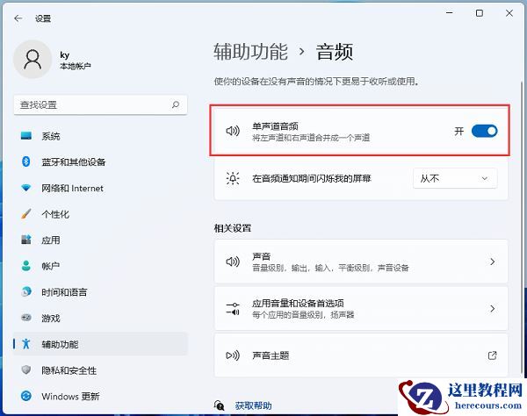Open 时间和语言 in the sidebar
The image size is (527, 416).
pyautogui.click(x=100, y=292)
